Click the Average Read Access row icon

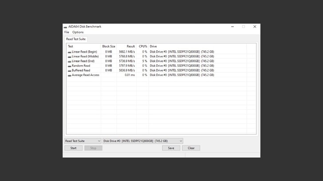69,75
